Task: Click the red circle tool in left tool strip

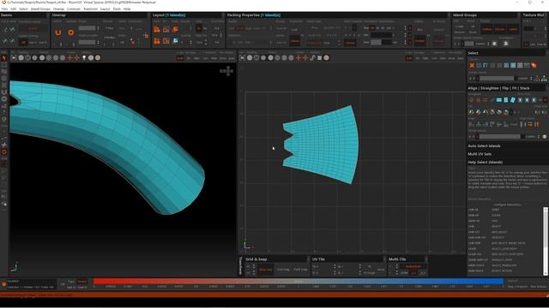Action: [x=4, y=152]
